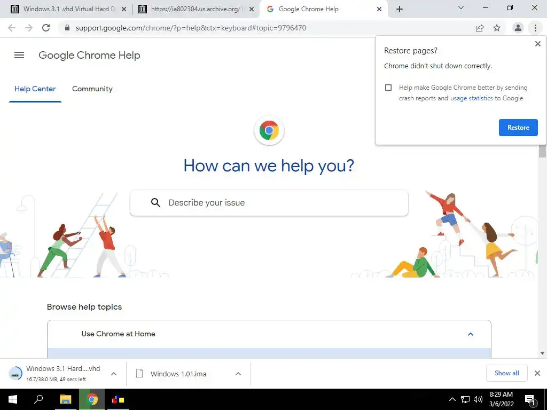Viewport: 547px width, 410px height.
Task: Click the scrollbar down arrow
Action: tap(542, 353)
